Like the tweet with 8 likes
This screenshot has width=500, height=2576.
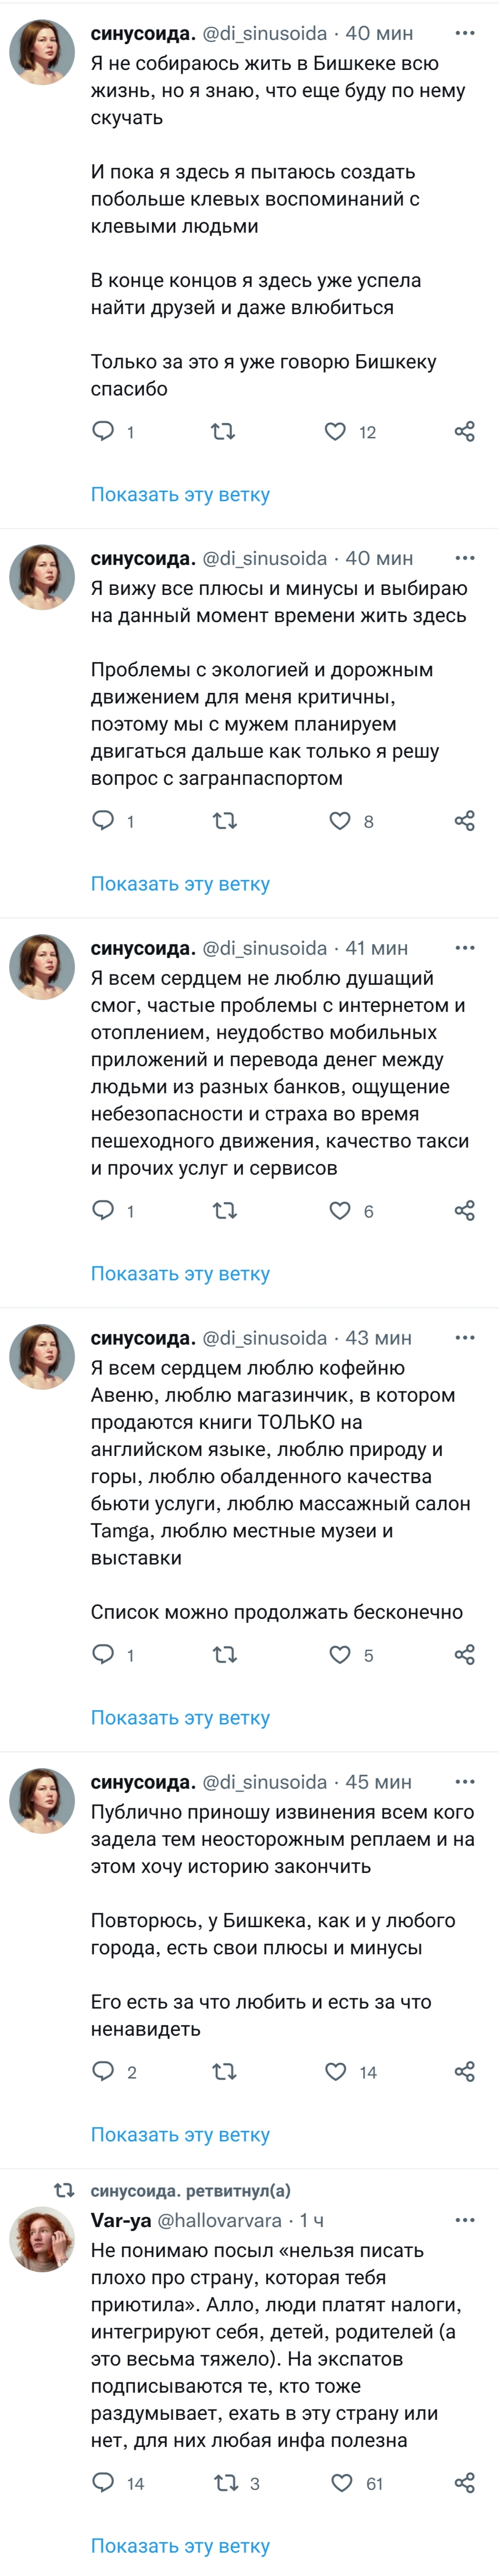[x=340, y=821]
